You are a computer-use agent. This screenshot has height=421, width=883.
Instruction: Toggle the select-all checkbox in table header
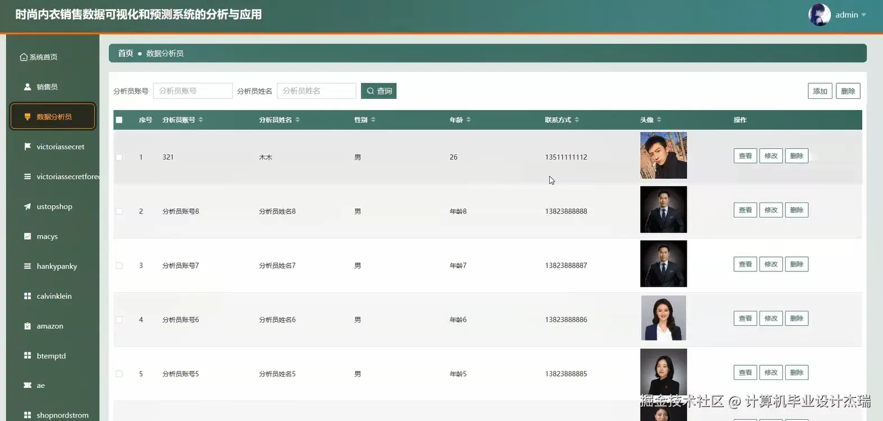pos(119,120)
